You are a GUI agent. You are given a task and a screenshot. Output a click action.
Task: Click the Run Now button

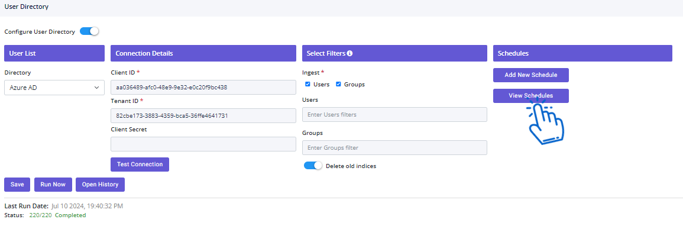(x=53, y=185)
